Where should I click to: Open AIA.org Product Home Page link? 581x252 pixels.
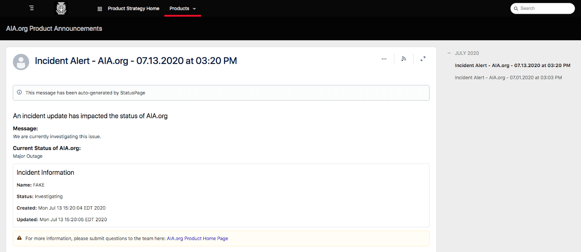pos(198,239)
